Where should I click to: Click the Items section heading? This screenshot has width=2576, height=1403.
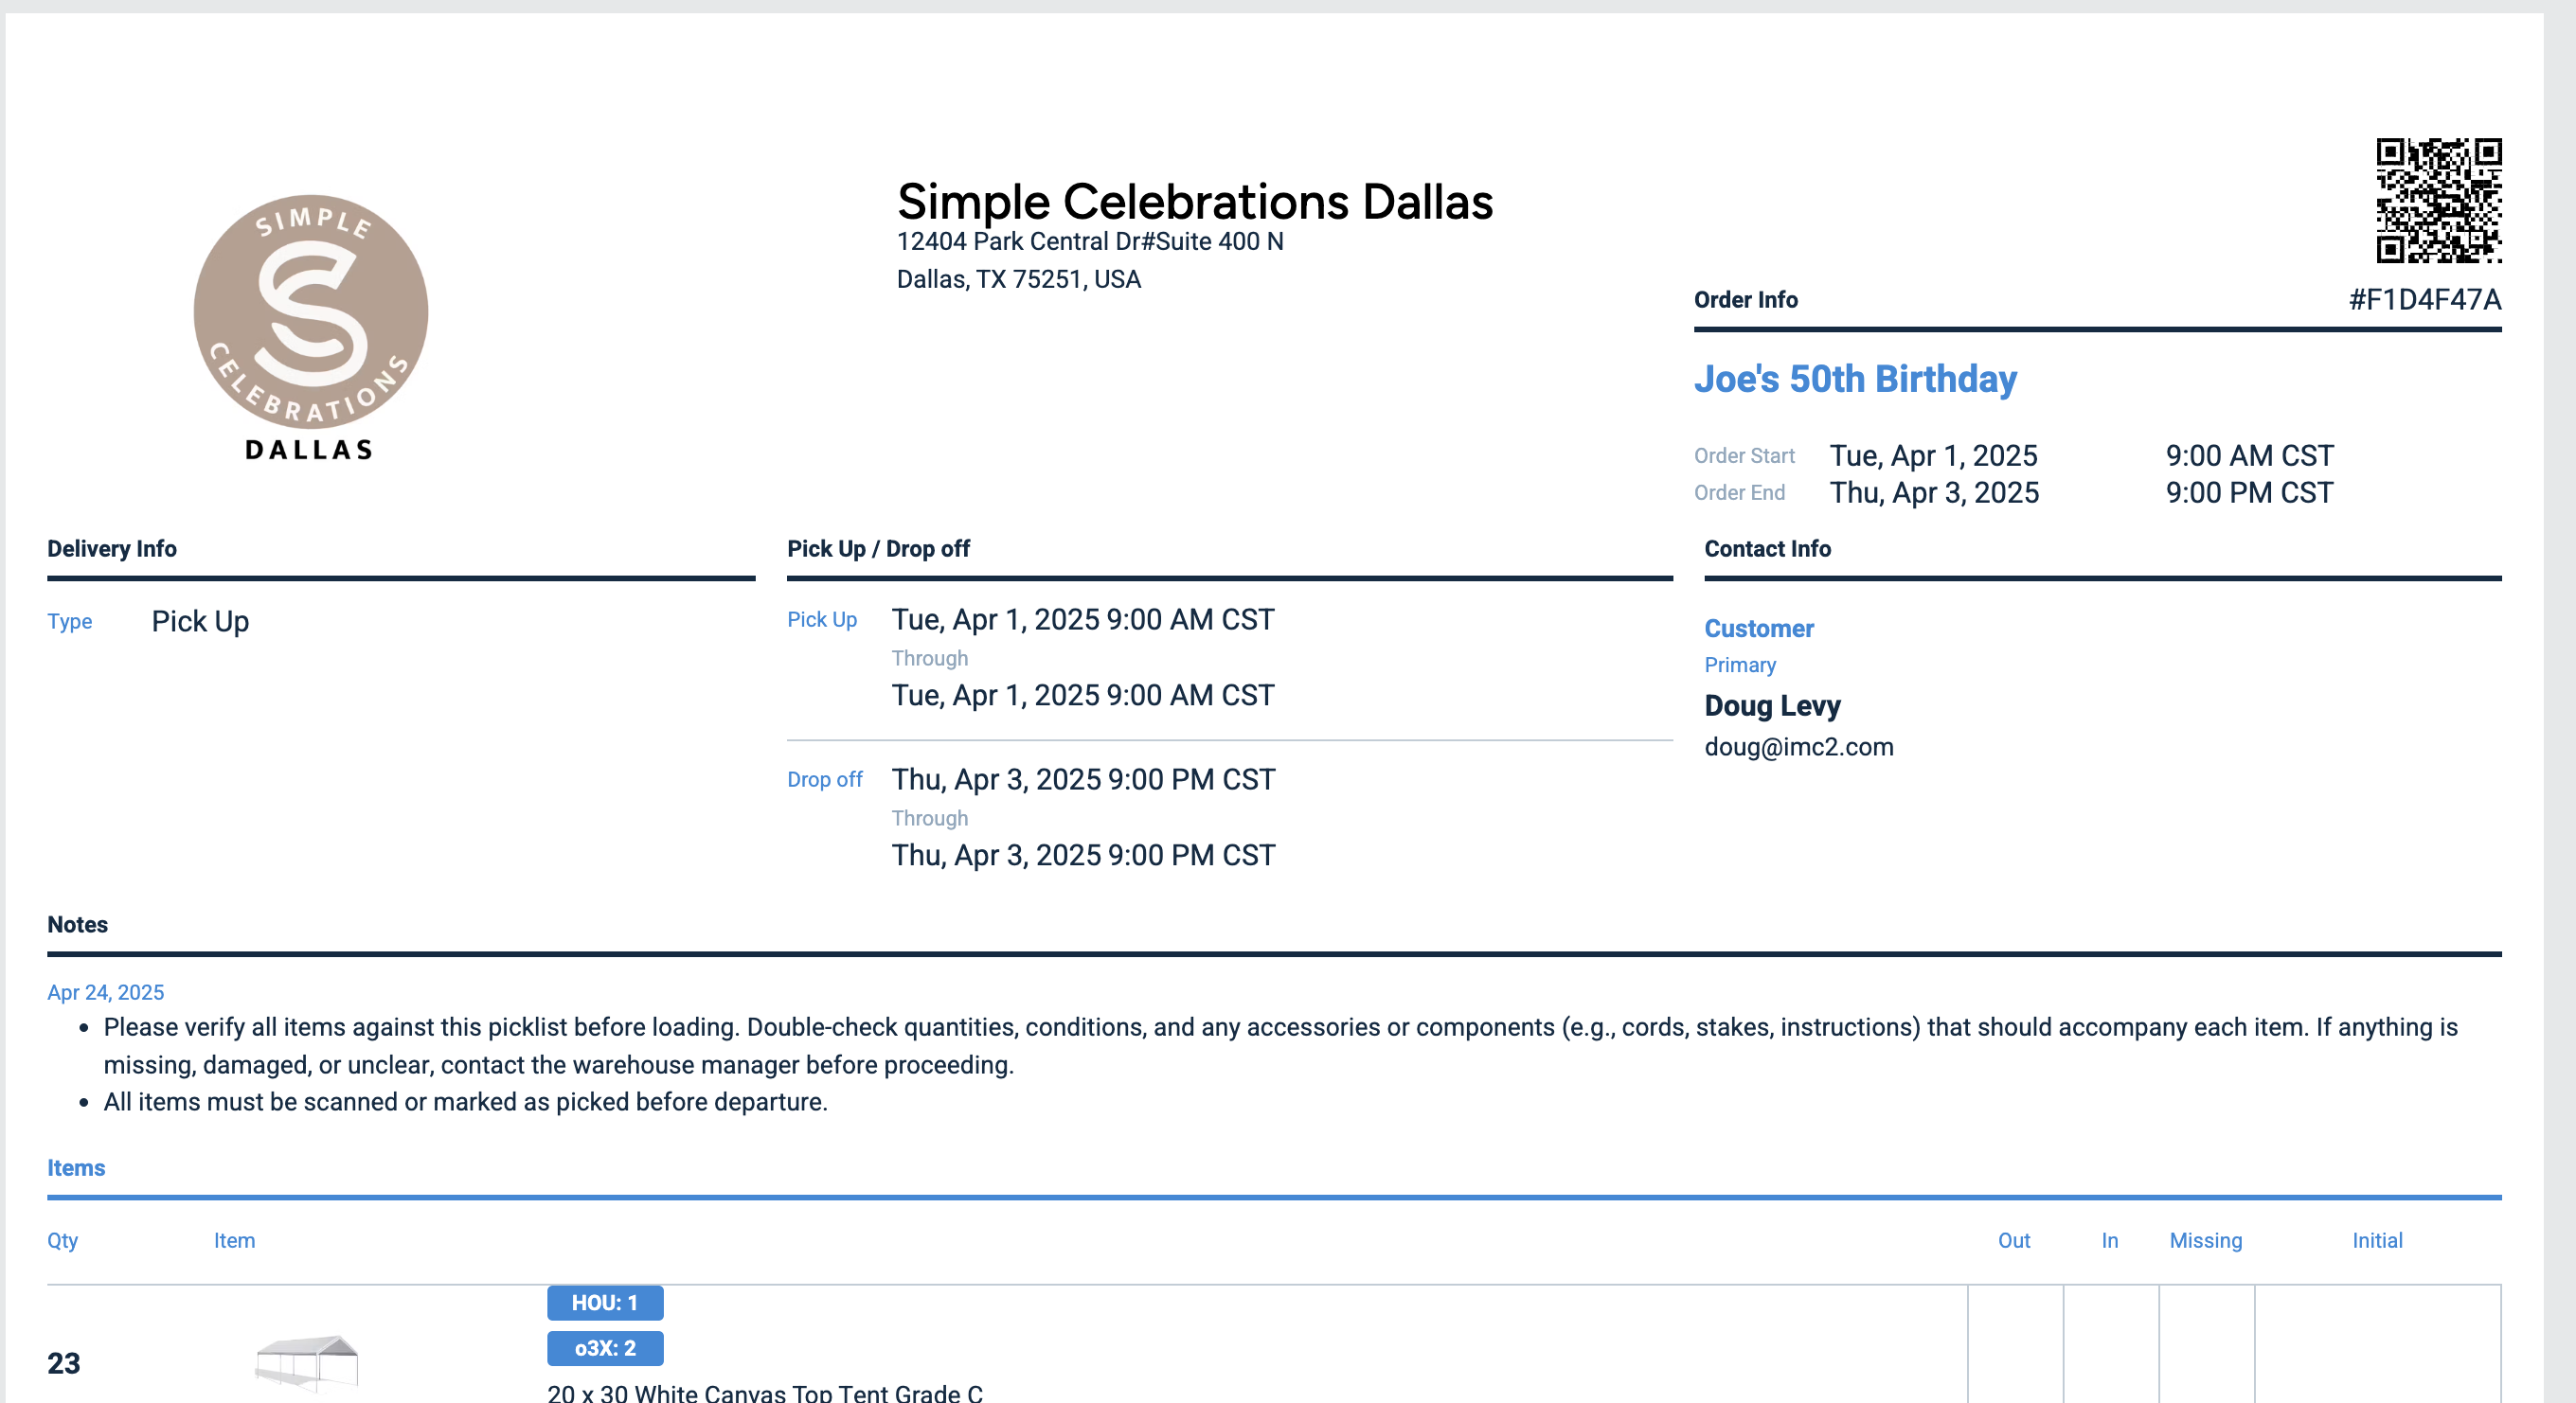pyautogui.click(x=76, y=1167)
